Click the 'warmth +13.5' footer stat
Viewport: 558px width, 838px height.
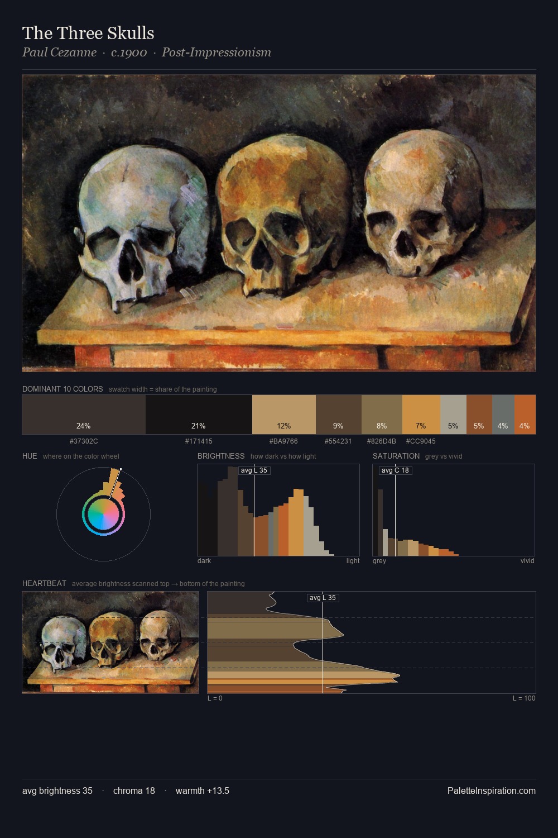(x=203, y=791)
